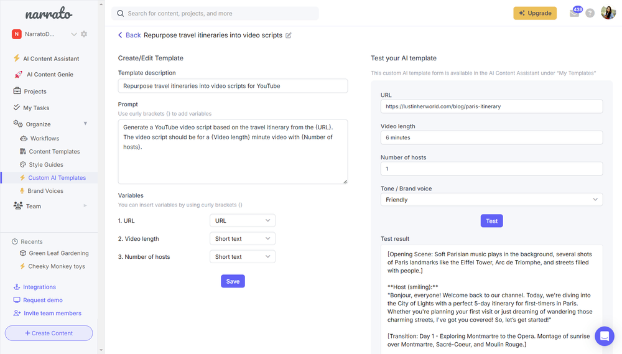Viewport: 622px width, 354px height.
Task: Click the Template description field
Action: [233, 86]
